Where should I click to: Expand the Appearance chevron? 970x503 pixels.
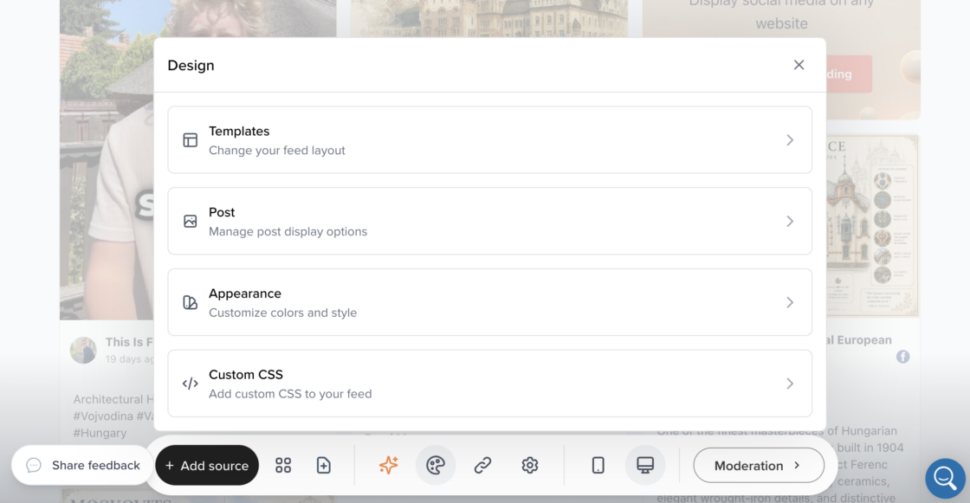click(x=790, y=302)
